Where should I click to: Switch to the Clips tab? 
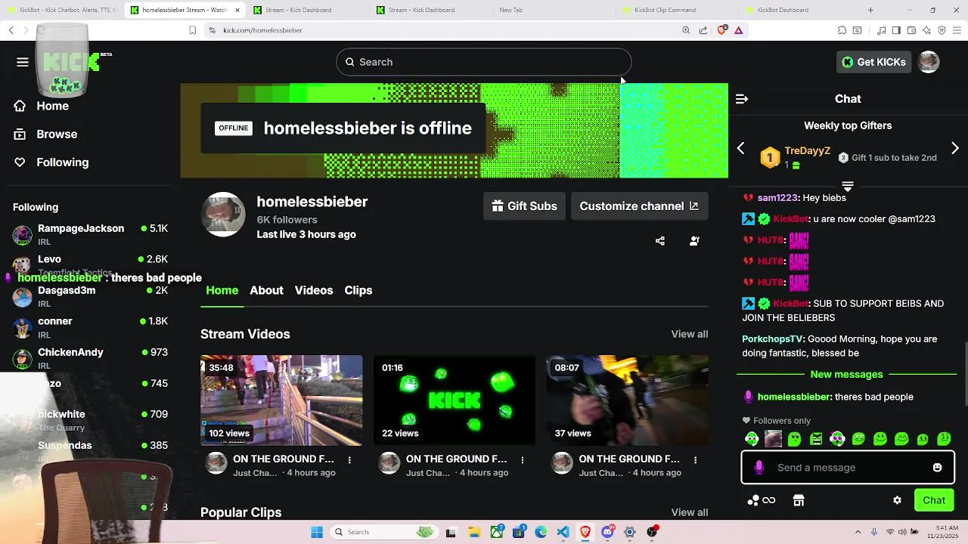[358, 290]
